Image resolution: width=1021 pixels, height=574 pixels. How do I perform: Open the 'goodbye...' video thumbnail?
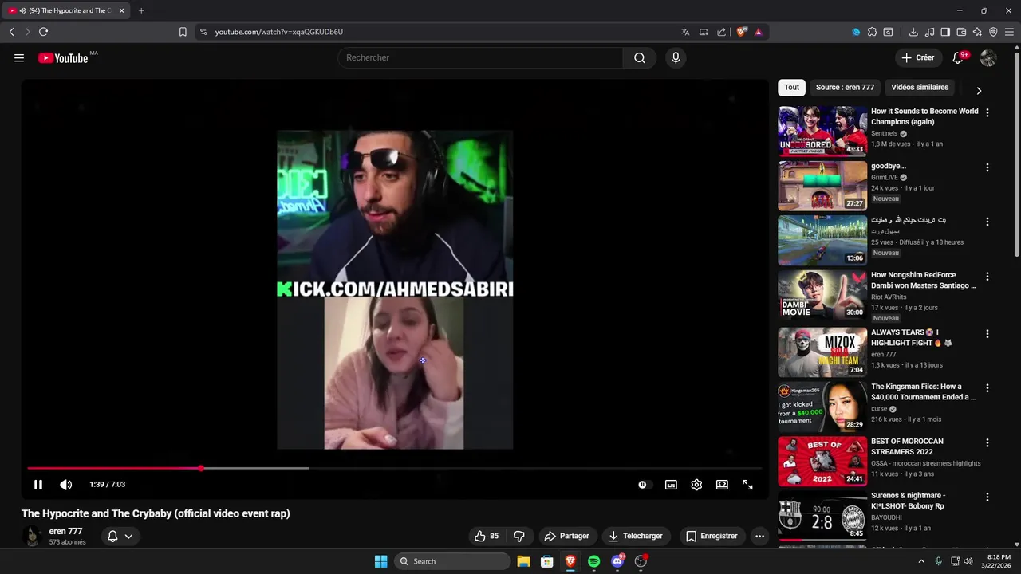[822, 186]
